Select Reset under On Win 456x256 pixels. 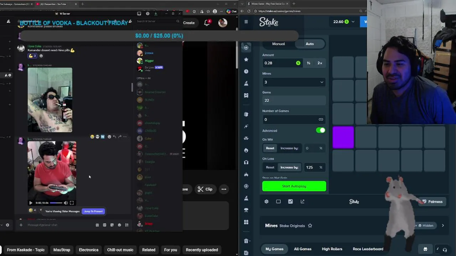270,148
